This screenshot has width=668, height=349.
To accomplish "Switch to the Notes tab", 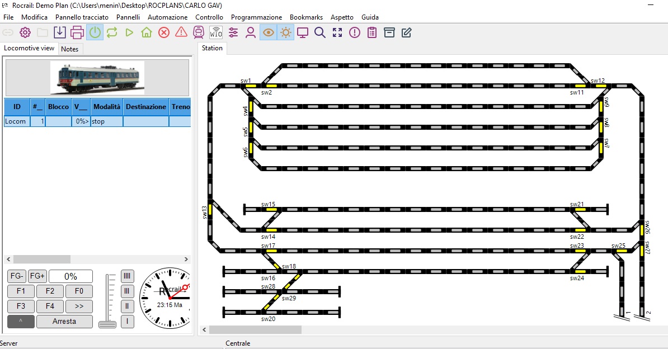I will point(70,49).
